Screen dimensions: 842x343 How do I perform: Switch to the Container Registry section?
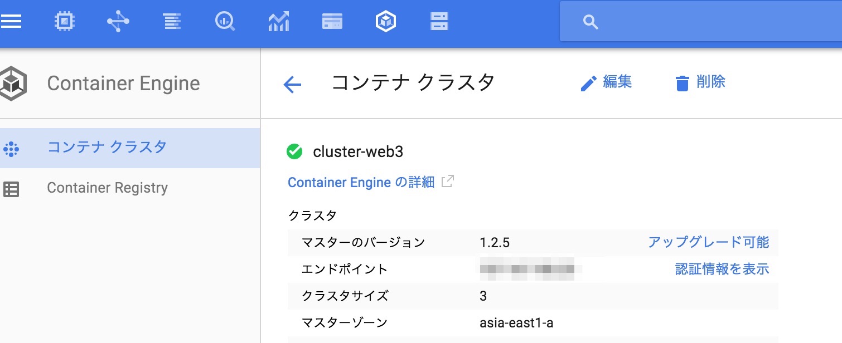point(108,188)
